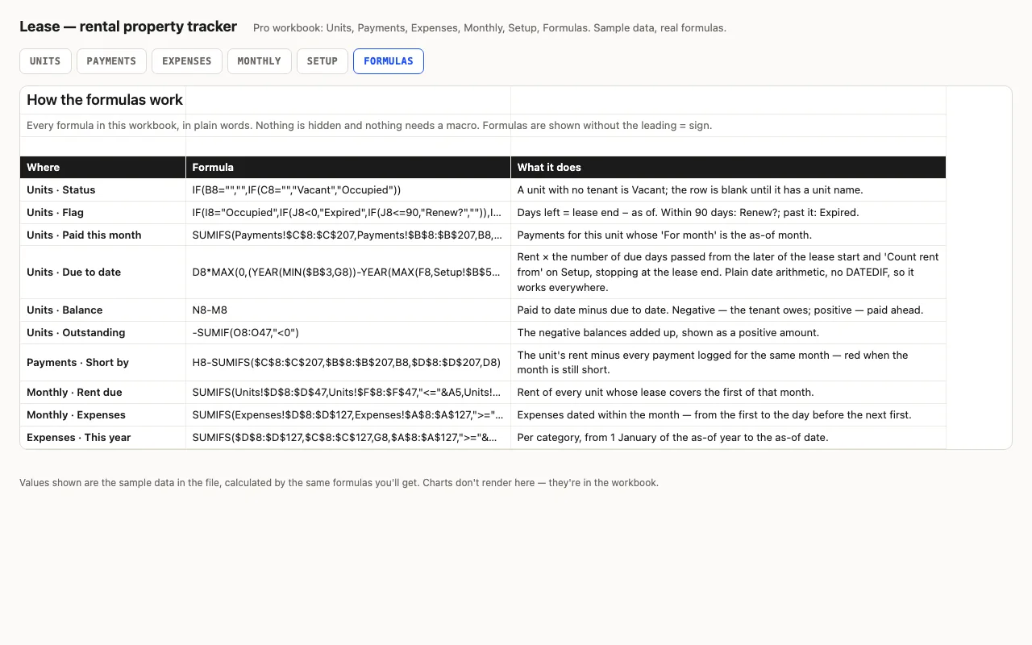This screenshot has width=1032, height=645.
Task: Select the Units · Flag formula cell
Action: pyautogui.click(x=348, y=213)
